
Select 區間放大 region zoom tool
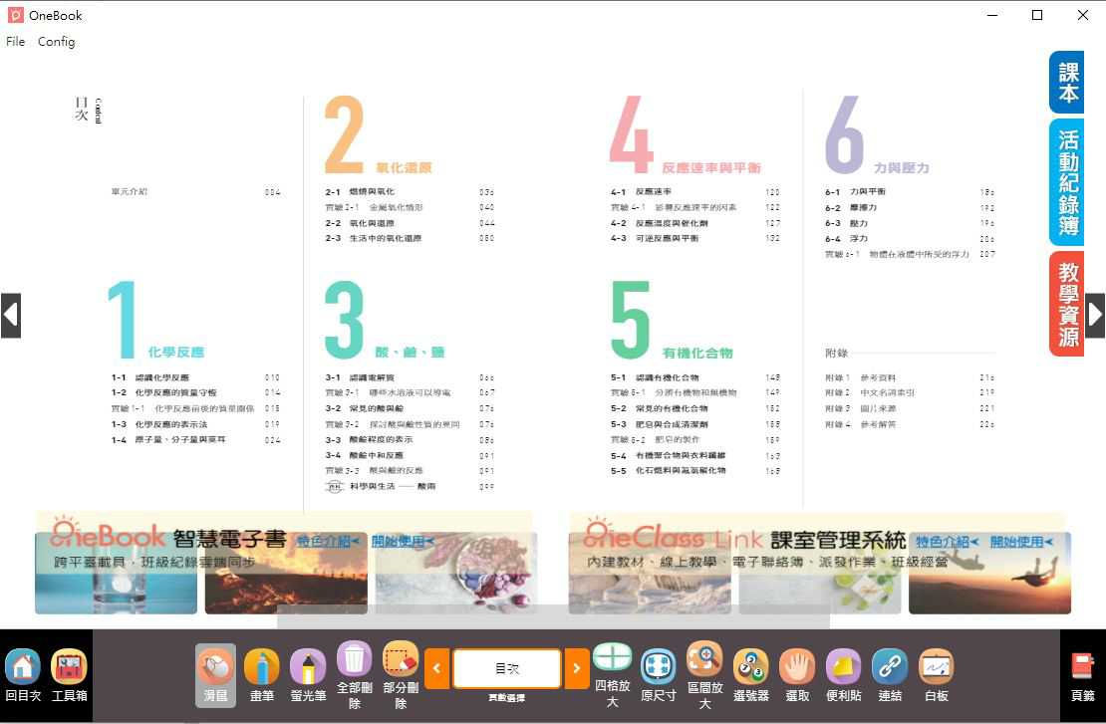(704, 675)
